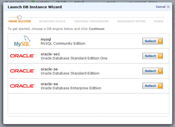This screenshot has width=175, height=127.
Task: Cancel the Launch DB Instance Wizard
Action: [x=160, y=7]
